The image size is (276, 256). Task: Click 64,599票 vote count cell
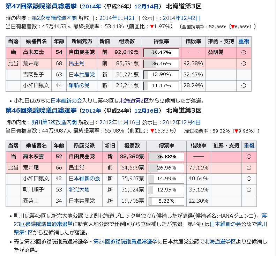(133, 168)
